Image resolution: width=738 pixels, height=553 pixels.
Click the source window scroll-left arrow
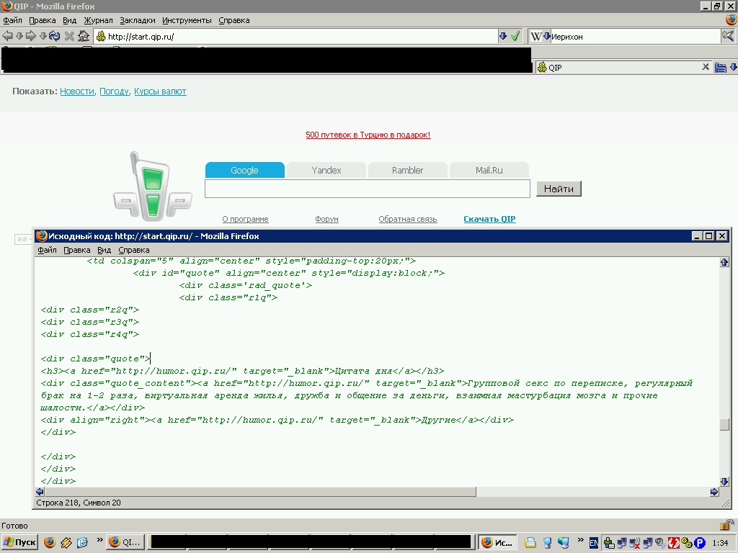coord(40,492)
